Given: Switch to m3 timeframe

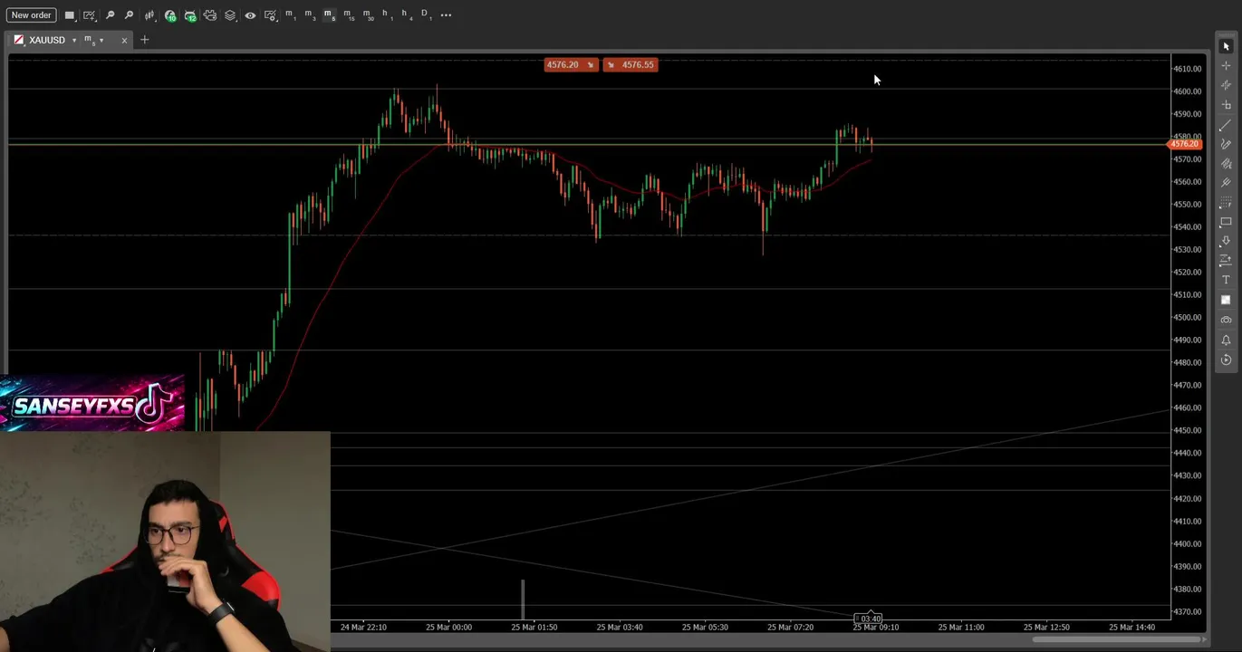Looking at the screenshot, I should [310, 15].
